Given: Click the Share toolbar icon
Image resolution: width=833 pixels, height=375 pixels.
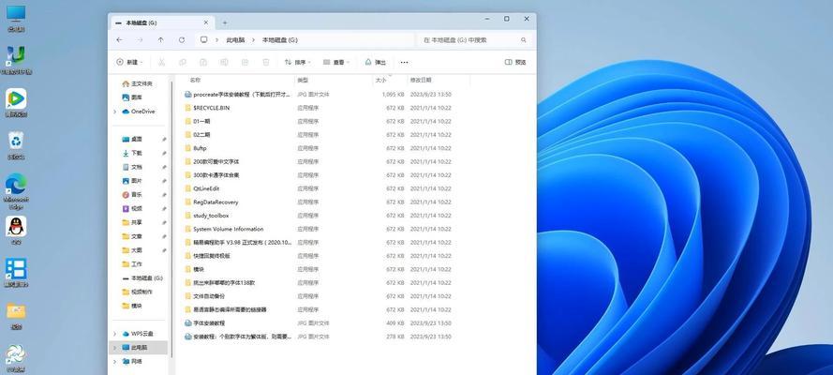Looking at the screenshot, I should [x=245, y=62].
